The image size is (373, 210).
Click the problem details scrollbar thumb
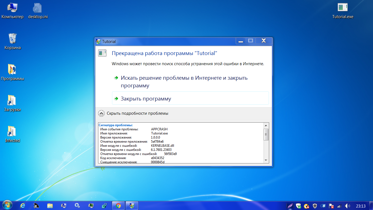266,134
